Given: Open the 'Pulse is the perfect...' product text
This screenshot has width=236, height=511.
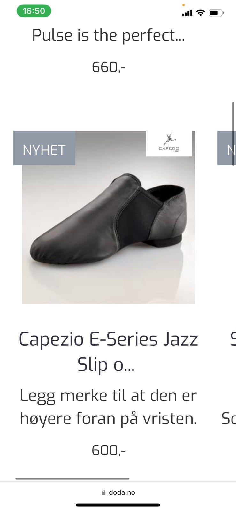Looking at the screenshot, I should tap(109, 35).
